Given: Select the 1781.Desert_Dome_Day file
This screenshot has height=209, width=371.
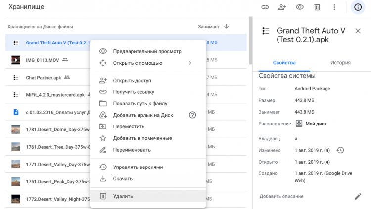Looking at the screenshot, I should [58, 129].
